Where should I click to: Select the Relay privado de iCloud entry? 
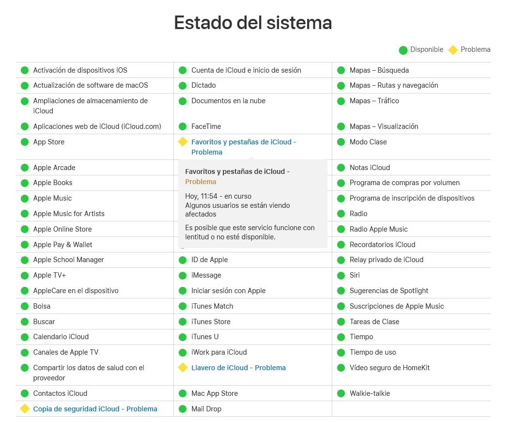pyautogui.click(x=387, y=260)
